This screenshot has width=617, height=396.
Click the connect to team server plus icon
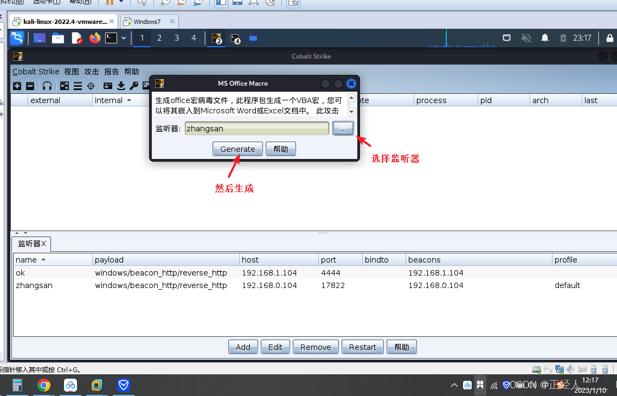17,86
